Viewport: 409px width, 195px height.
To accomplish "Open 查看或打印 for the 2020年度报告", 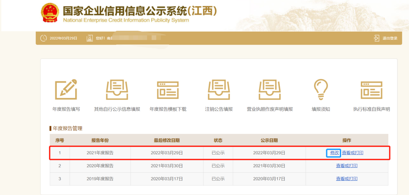I will click(x=347, y=166).
